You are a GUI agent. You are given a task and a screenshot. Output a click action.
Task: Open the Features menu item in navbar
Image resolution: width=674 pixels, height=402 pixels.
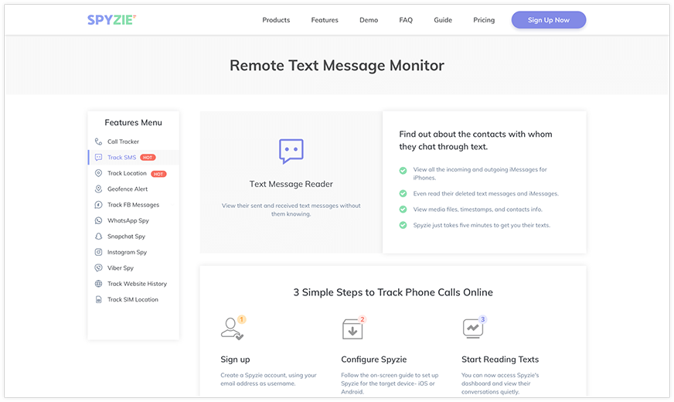tap(325, 20)
